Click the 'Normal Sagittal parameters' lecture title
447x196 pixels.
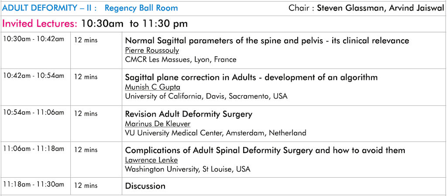[x=267, y=41]
